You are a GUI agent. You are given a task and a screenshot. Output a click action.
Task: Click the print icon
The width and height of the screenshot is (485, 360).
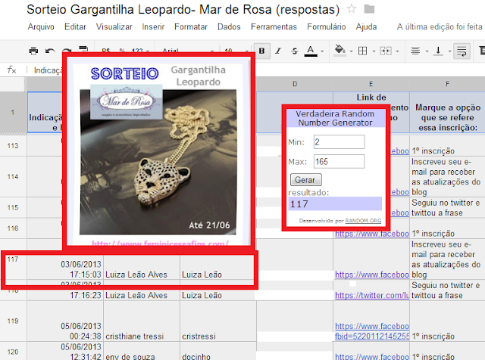point(33,51)
